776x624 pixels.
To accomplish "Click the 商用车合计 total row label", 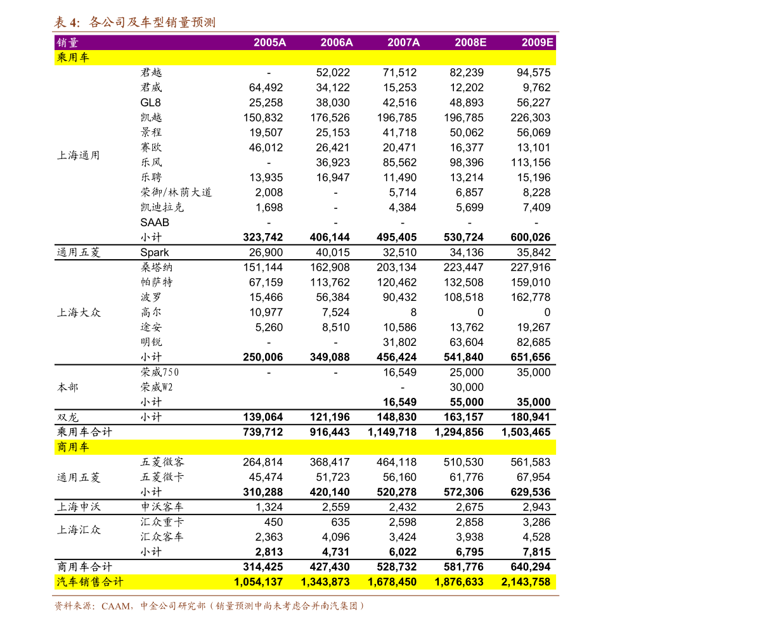I will [84, 567].
